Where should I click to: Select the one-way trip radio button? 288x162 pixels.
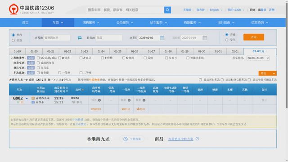tap(13, 35)
